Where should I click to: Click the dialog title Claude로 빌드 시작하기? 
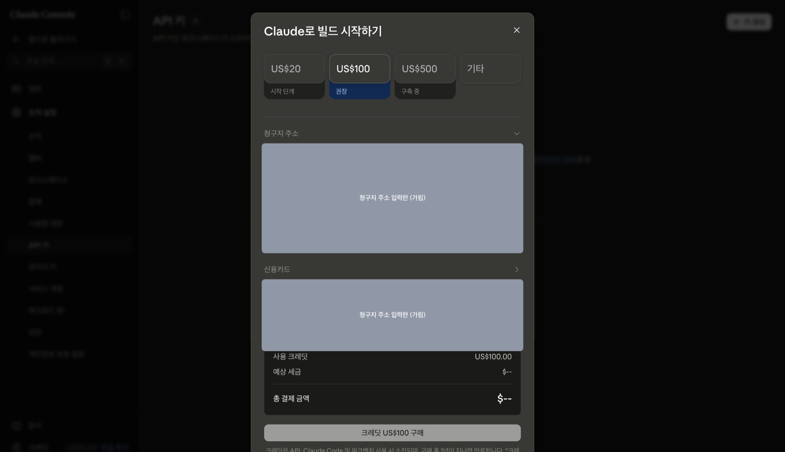point(323,31)
